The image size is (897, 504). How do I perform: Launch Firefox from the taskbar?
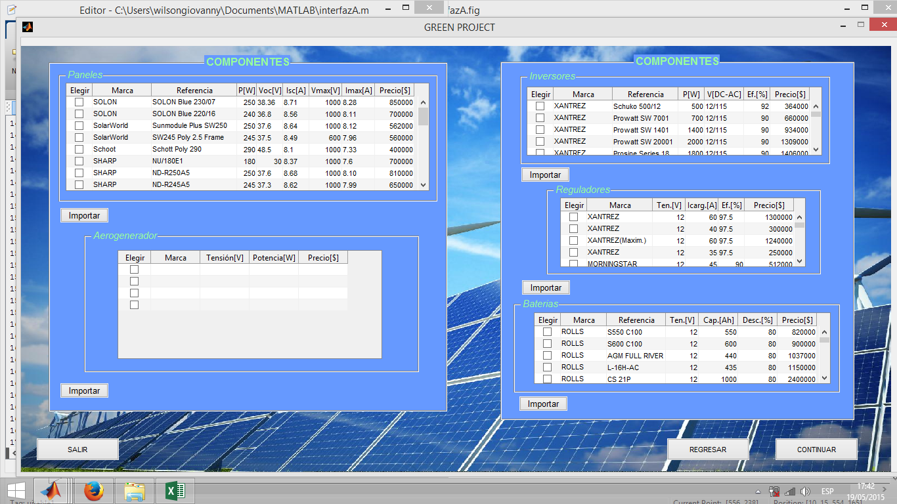[94, 491]
